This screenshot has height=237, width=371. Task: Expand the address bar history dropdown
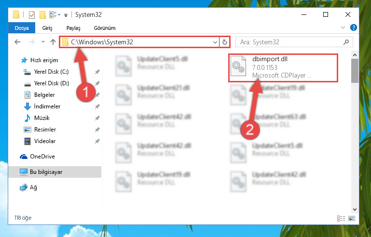pos(215,42)
